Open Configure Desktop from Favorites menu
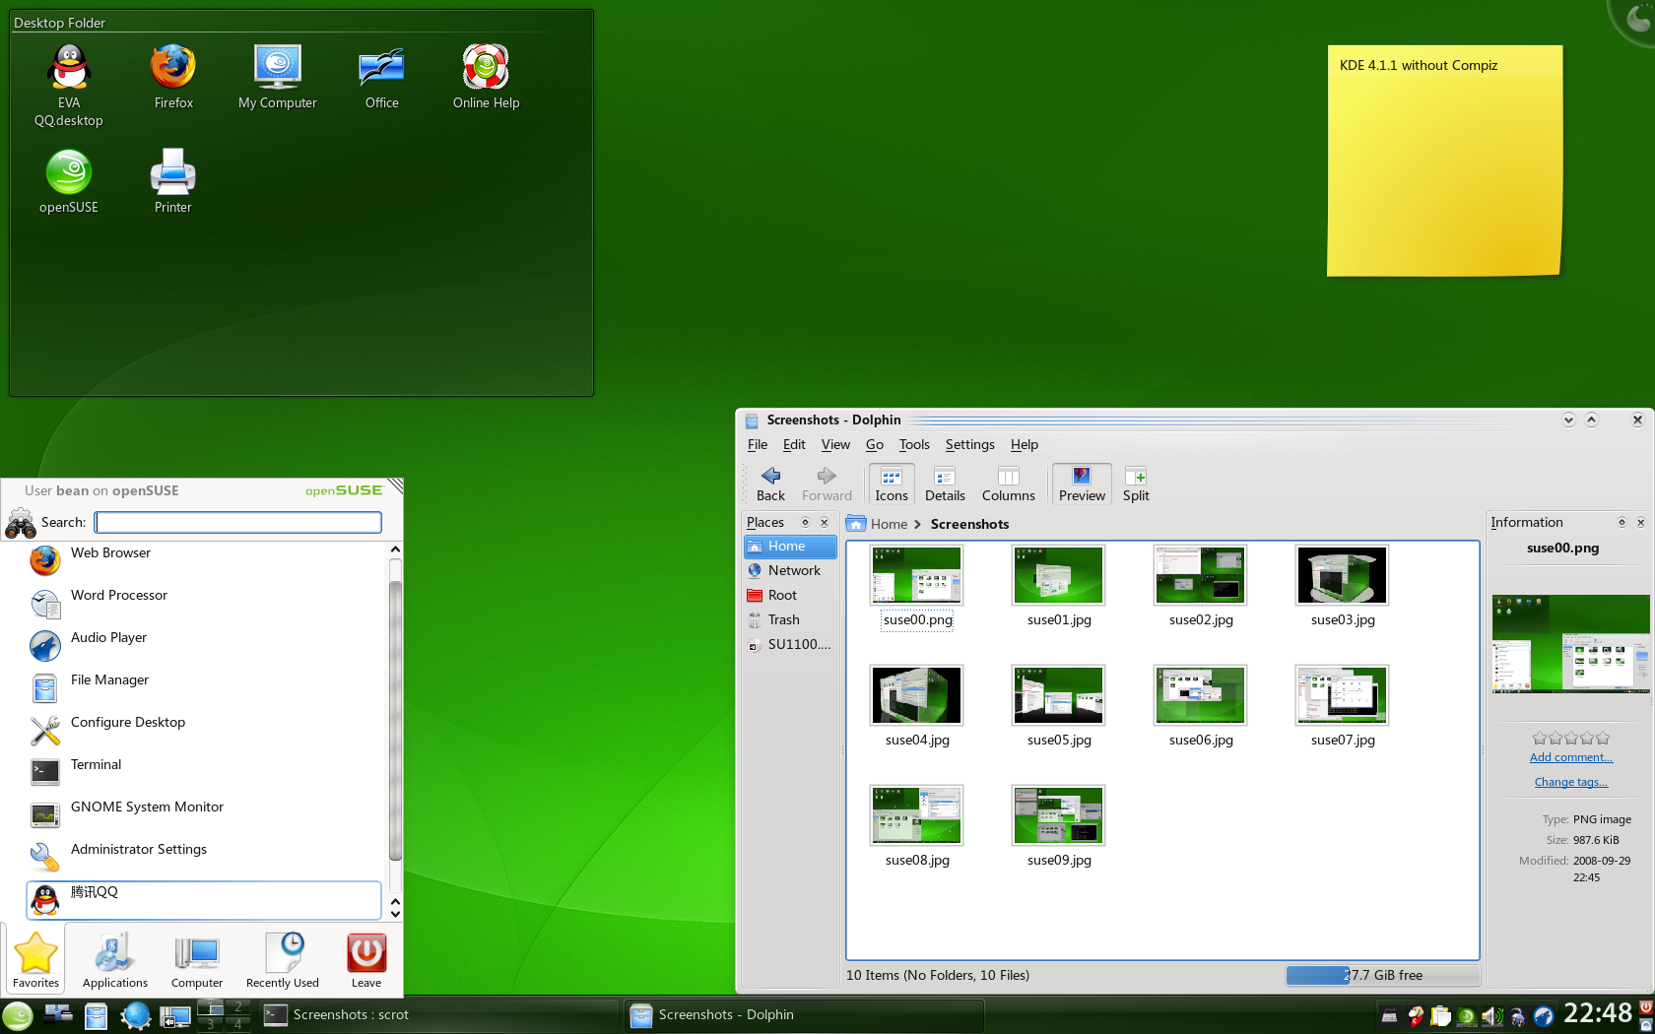Image resolution: width=1655 pixels, height=1034 pixels. [204, 730]
